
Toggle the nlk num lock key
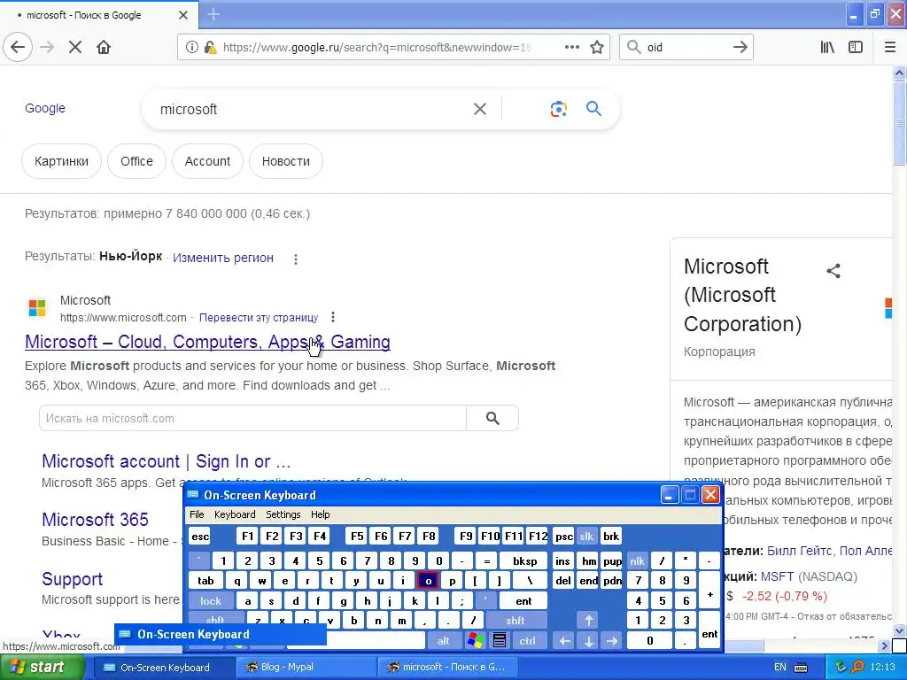[x=637, y=560]
